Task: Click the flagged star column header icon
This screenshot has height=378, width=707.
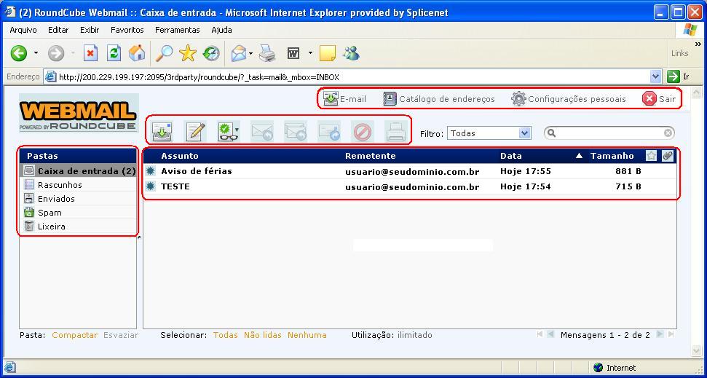Action: click(651, 156)
